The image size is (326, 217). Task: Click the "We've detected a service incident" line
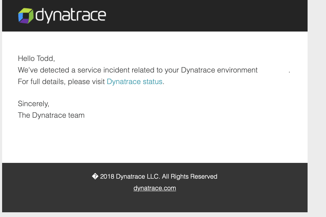pyautogui.click(x=154, y=70)
